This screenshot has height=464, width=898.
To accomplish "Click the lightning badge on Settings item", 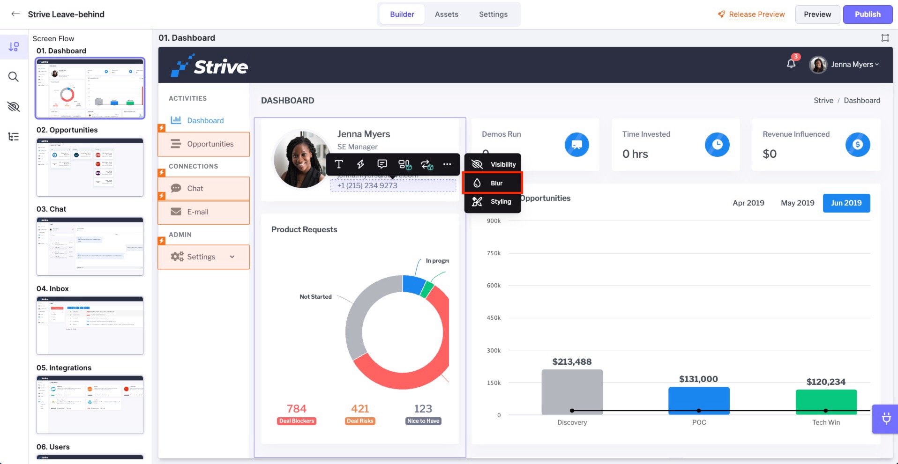I will [161, 241].
